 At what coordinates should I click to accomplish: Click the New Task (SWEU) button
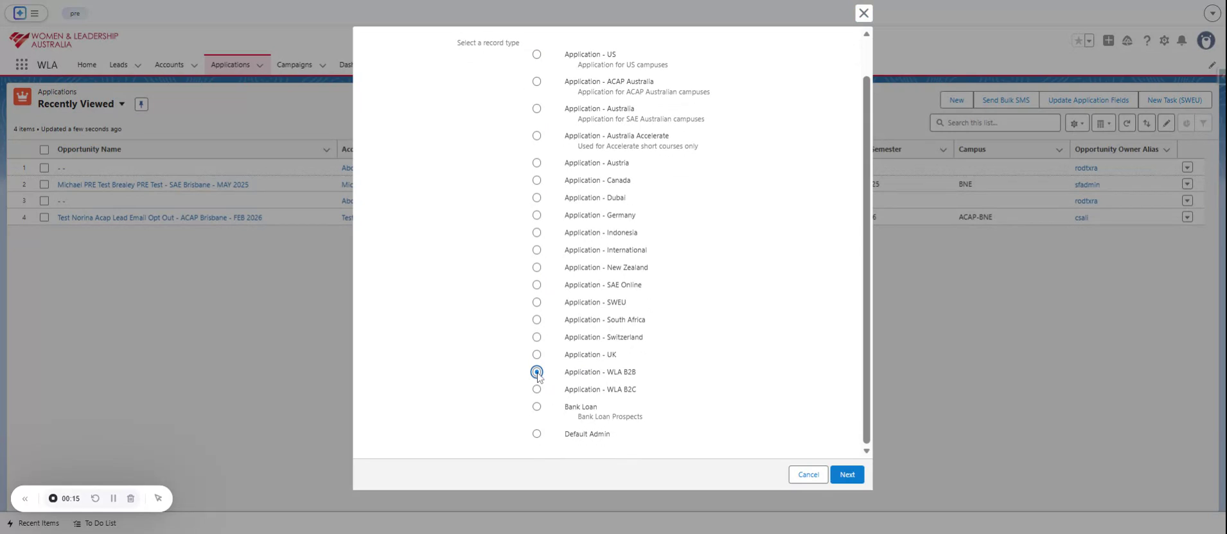1174,100
